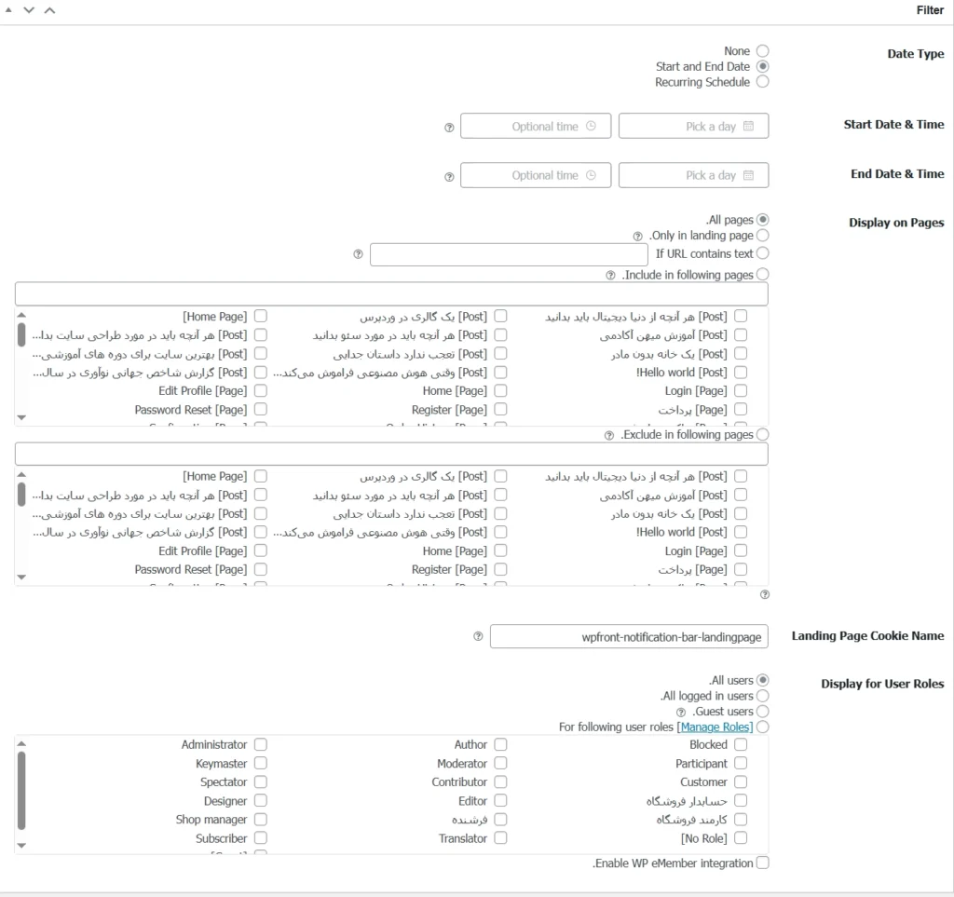
Task: Open the End Date 'Optional time' picker
Action: point(536,175)
